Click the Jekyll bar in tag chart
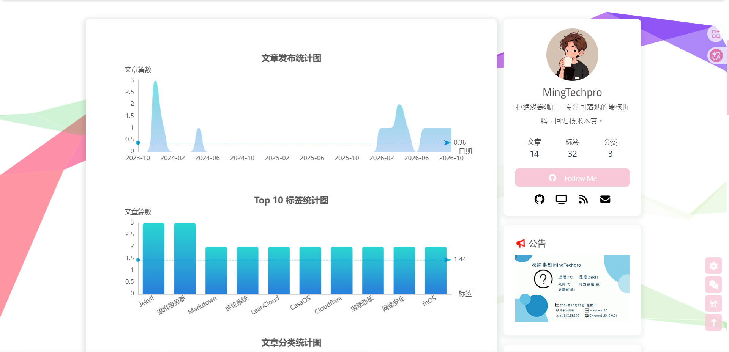Screen dimensions: 729x352 click(x=153, y=258)
